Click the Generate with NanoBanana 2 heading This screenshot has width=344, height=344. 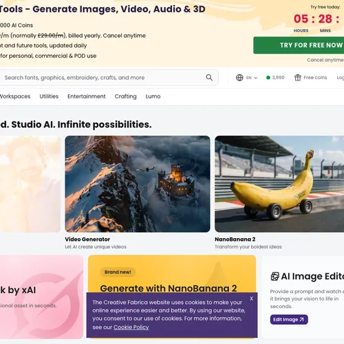169,288
